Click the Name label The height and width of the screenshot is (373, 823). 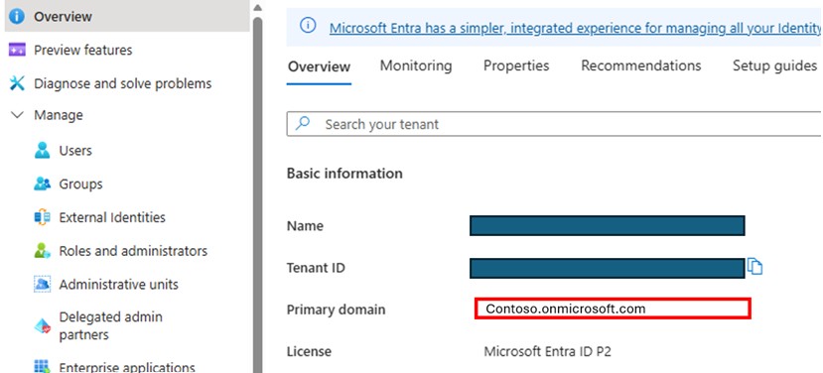[x=305, y=226]
